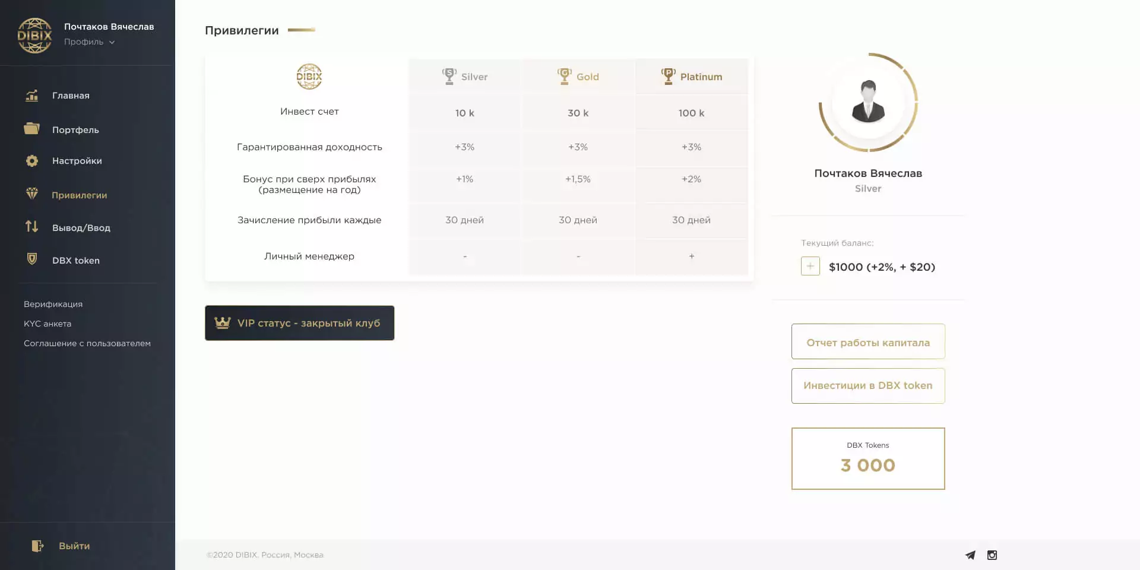
Task: Click the 10 k invest account cell
Action: [465, 113]
